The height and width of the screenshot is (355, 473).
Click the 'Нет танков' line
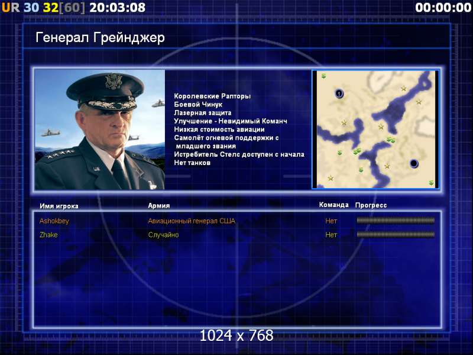coord(192,163)
